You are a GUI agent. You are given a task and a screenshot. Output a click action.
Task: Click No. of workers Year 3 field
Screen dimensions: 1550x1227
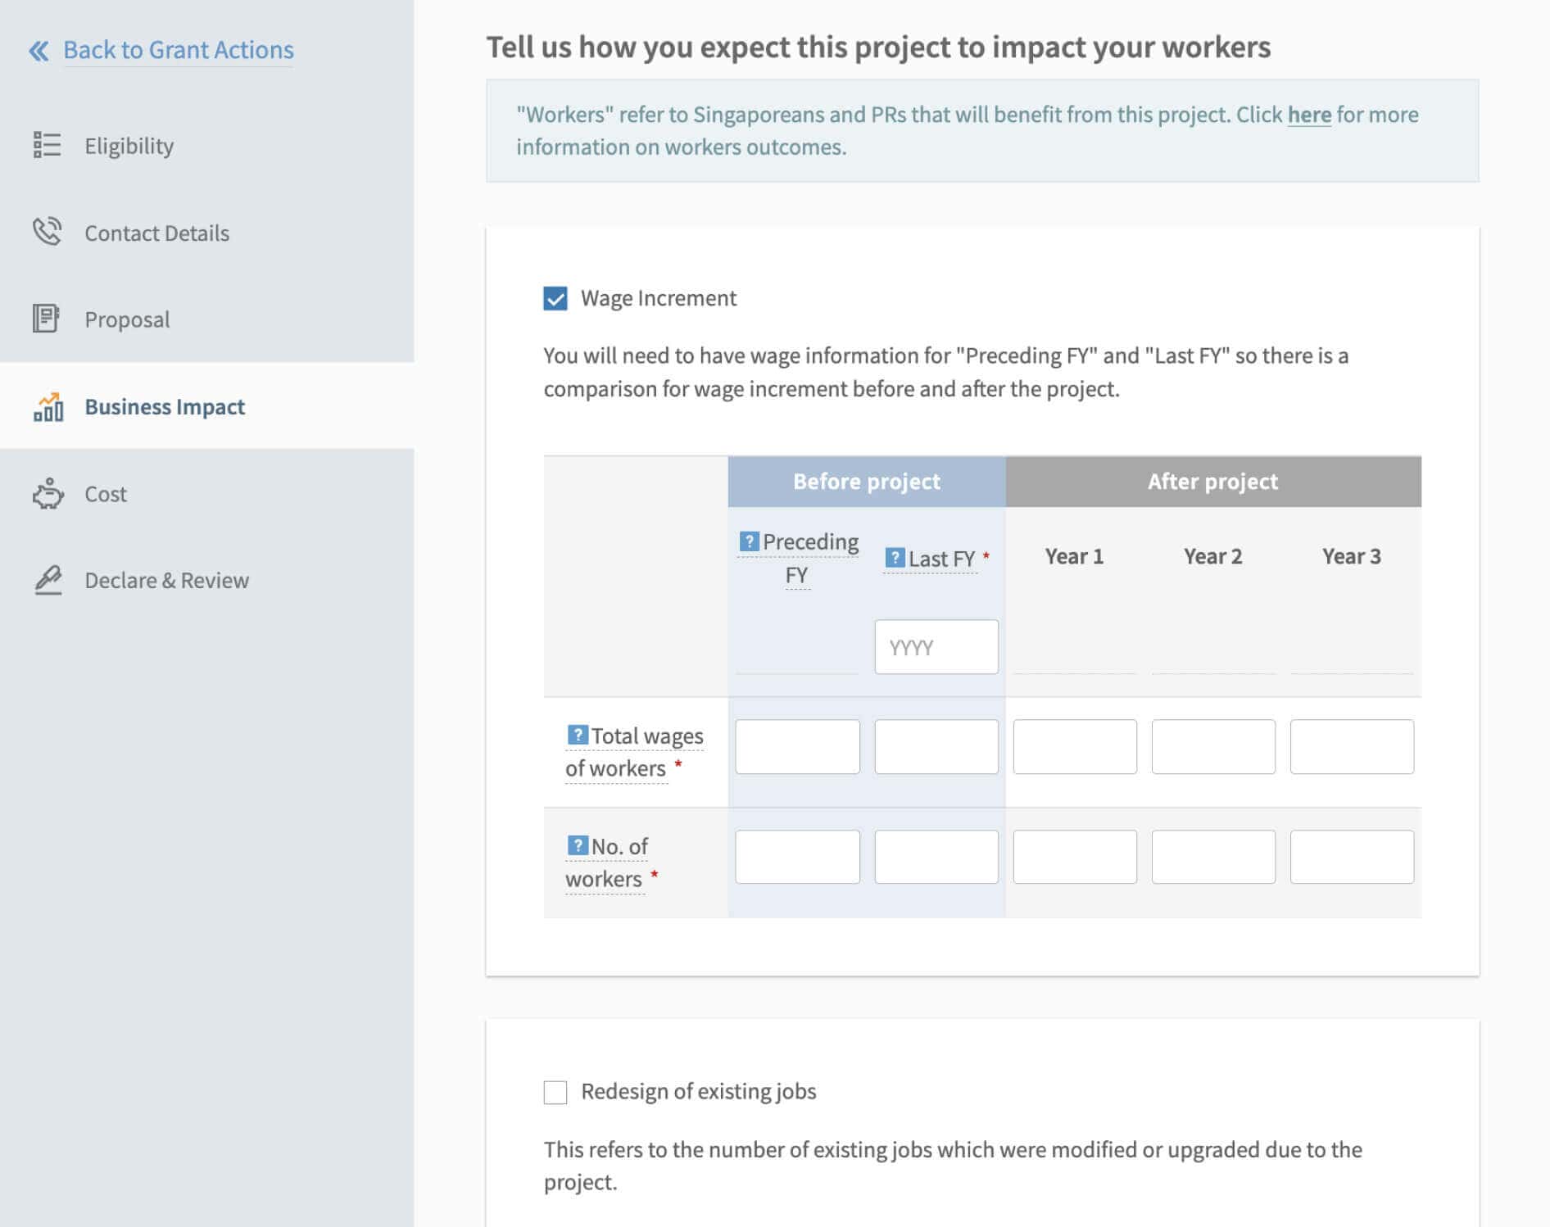[1352, 857]
